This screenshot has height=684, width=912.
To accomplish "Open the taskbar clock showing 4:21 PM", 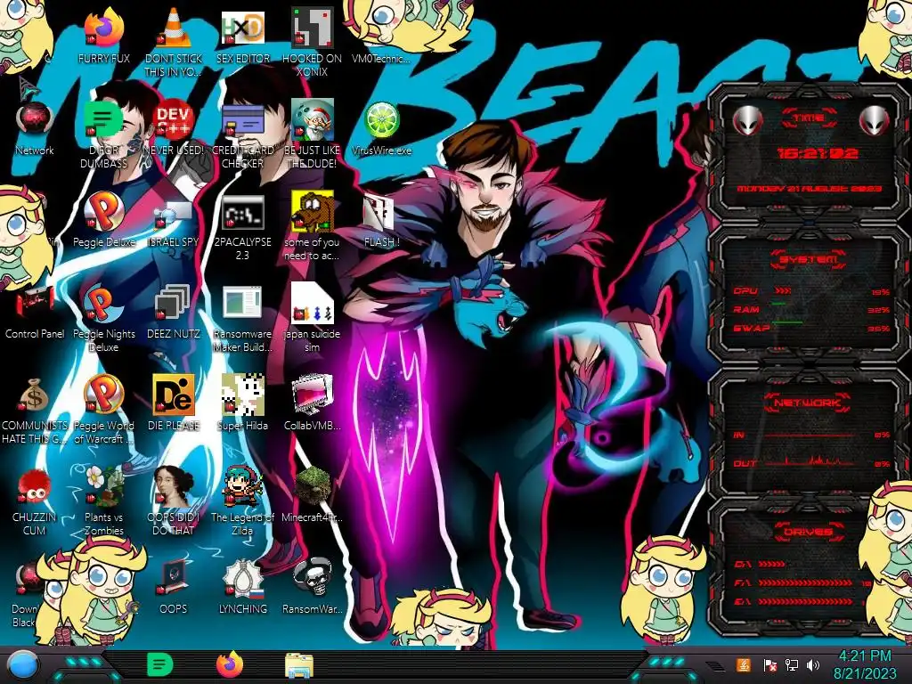I will 864,664.
